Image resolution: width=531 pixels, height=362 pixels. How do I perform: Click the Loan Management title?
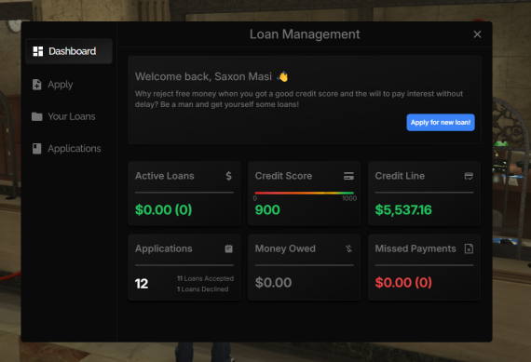(x=305, y=34)
